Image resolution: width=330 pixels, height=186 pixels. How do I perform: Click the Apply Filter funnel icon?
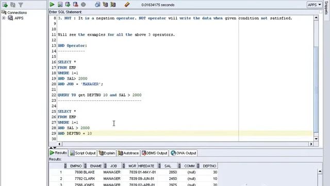click(x=21, y=5)
